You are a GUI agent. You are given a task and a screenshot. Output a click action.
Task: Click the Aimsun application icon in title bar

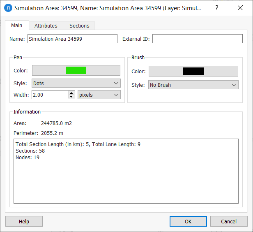click(x=8, y=8)
